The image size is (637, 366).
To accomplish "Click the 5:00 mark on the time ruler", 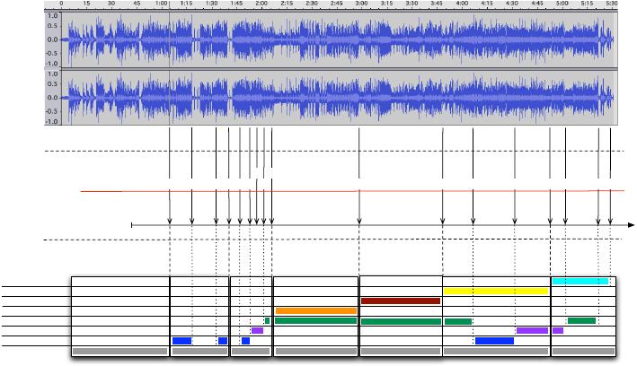I will click(x=562, y=5).
